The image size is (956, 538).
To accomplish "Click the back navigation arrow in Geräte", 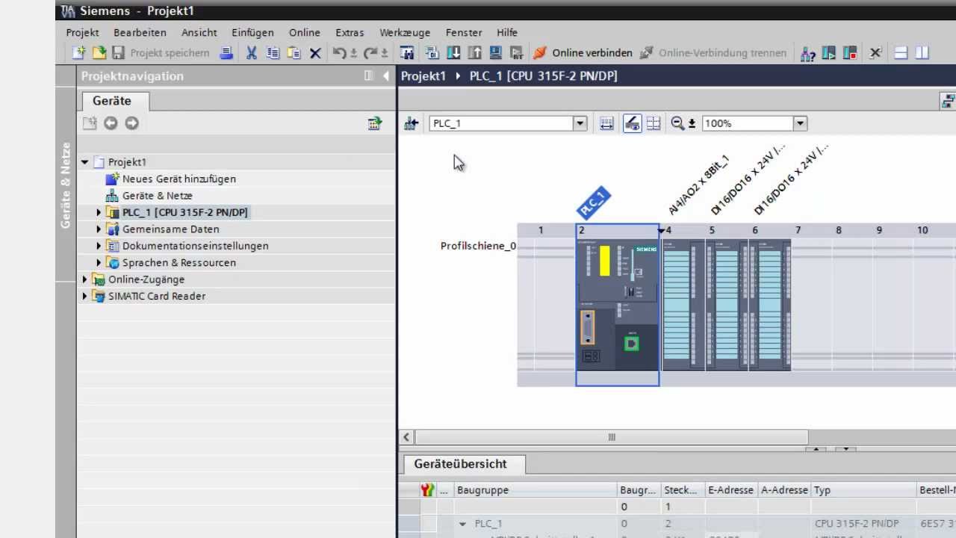I will pyautogui.click(x=111, y=123).
